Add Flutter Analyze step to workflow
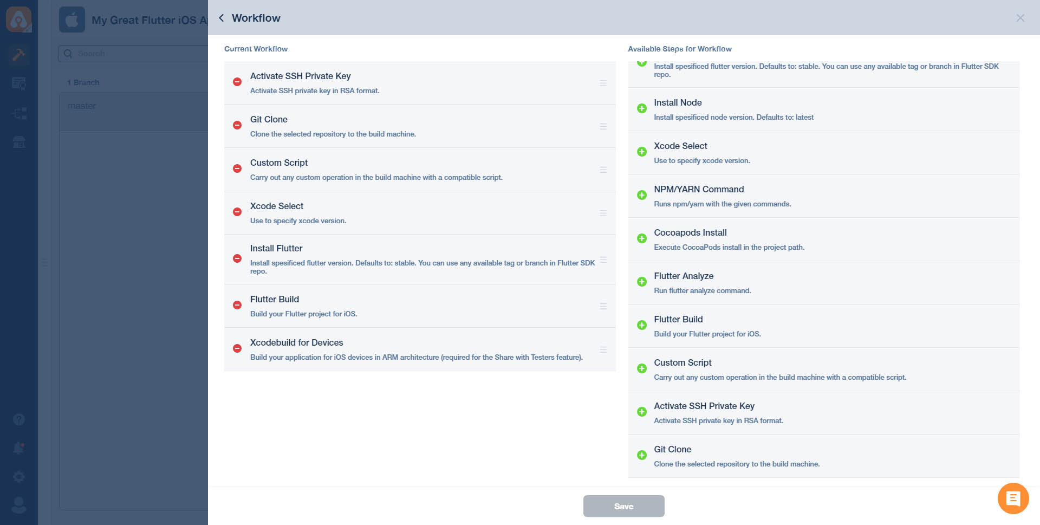The image size is (1040, 525). [642, 282]
